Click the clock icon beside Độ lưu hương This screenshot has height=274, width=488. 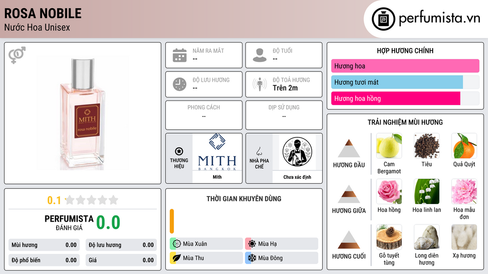tap(180, 84)
